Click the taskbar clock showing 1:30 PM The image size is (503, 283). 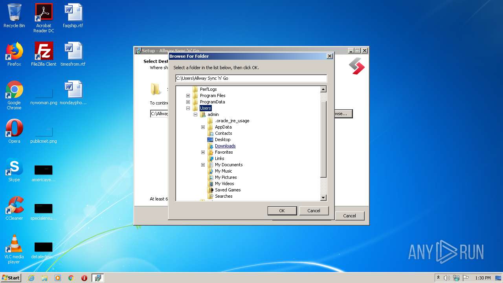click(483, 278)
